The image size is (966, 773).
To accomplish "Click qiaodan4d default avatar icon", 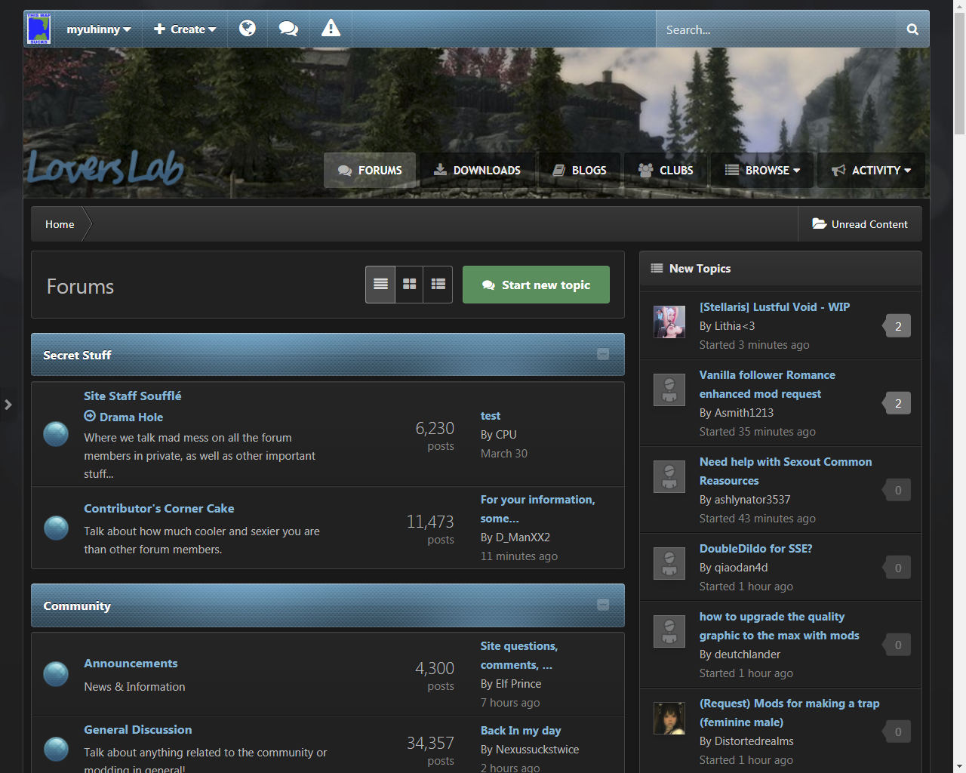I will pos(669,563).
